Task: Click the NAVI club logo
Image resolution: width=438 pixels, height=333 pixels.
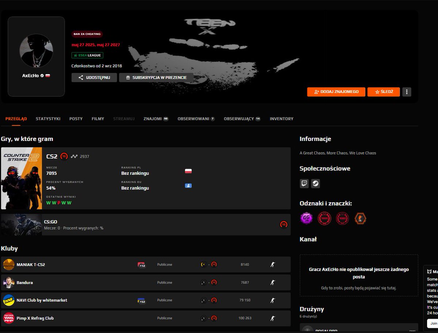Action: pos(9,300)
